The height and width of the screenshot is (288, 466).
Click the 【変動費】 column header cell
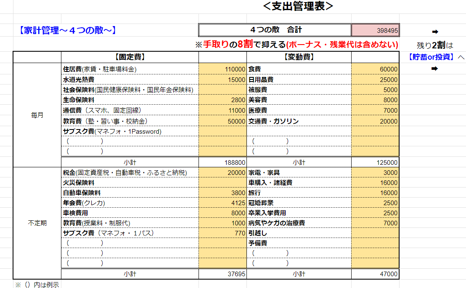point(299,57)
